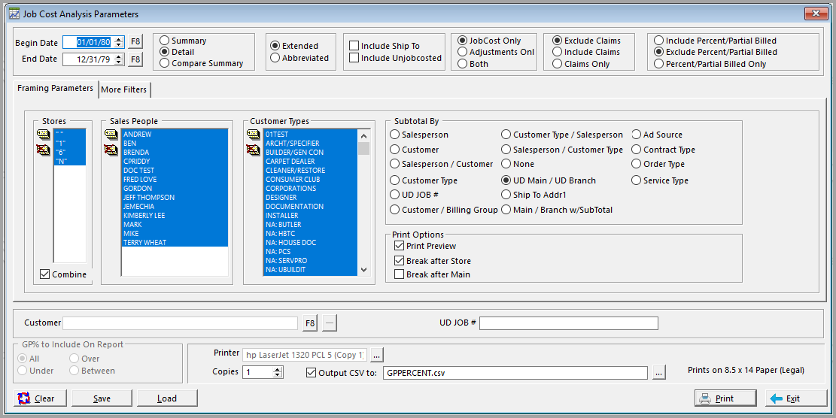The height and width of the screenshot is (418, 836).
Task: Open printer selection with ellipsis button
Action: (376, 355)
